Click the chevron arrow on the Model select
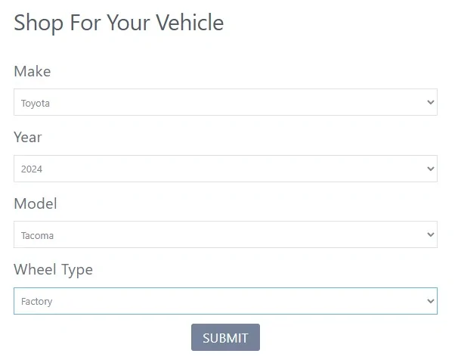 point(430,234)
